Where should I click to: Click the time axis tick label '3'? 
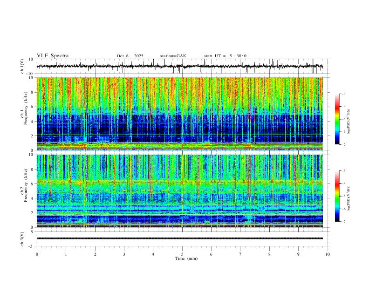tap(124, 254)
